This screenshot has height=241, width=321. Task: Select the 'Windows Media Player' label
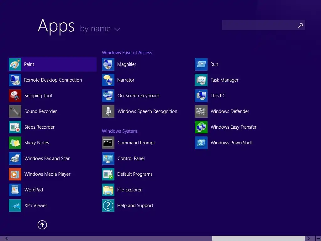coord(47,174)
